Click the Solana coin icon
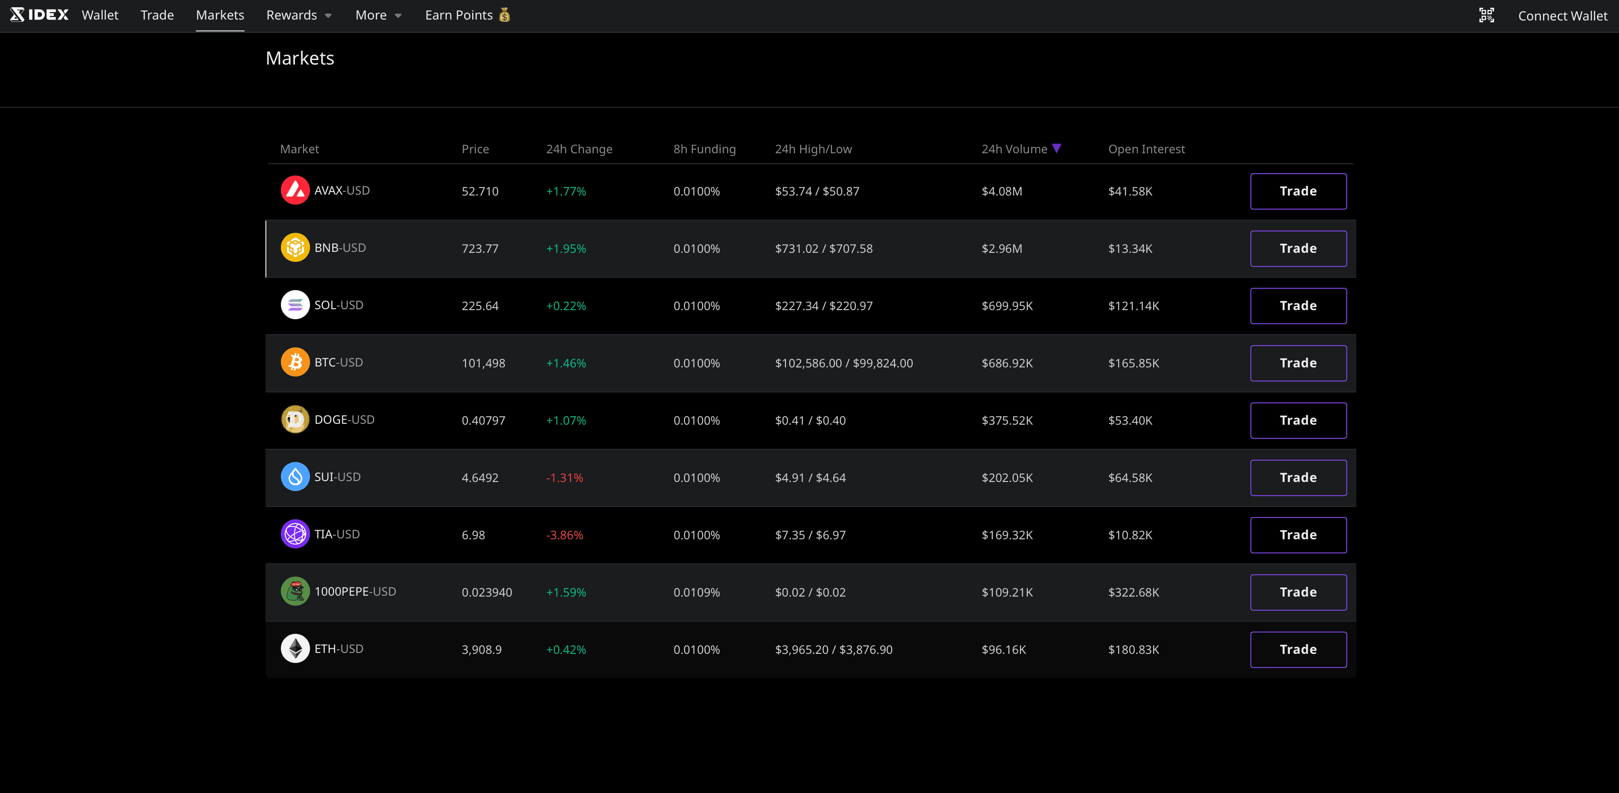Viewport: 1619px width, 793px height. click(x=295, y=305)
